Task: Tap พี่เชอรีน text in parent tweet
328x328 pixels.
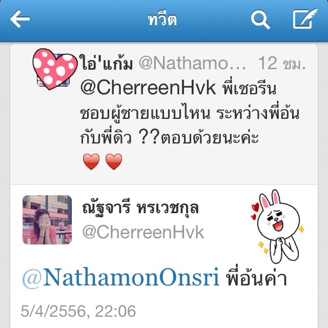Action: (249, 88)
